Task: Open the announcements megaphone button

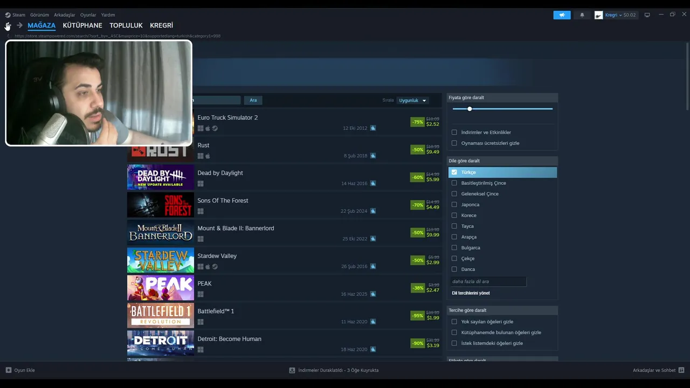Action: tap(562, 15)
